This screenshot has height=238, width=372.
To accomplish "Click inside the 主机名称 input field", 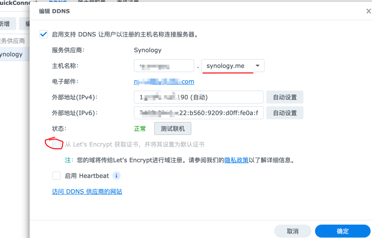I will pyautogui.click(x=164, y=66).
